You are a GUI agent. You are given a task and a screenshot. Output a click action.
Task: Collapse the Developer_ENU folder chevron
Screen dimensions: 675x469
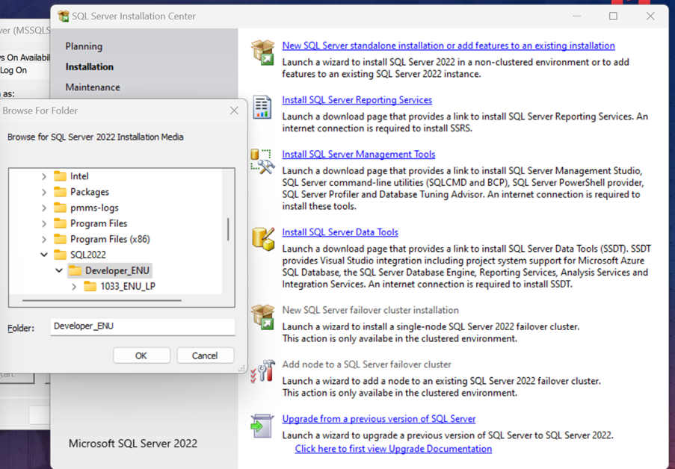59,270
